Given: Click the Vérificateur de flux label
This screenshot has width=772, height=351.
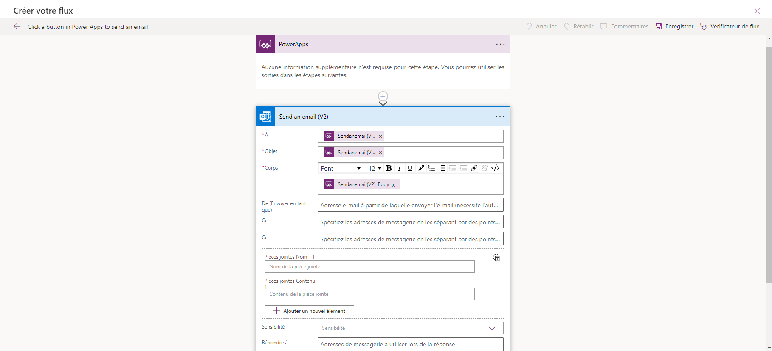Looking at the screenshot, I should pyautogui.click(x=735, y=26).
